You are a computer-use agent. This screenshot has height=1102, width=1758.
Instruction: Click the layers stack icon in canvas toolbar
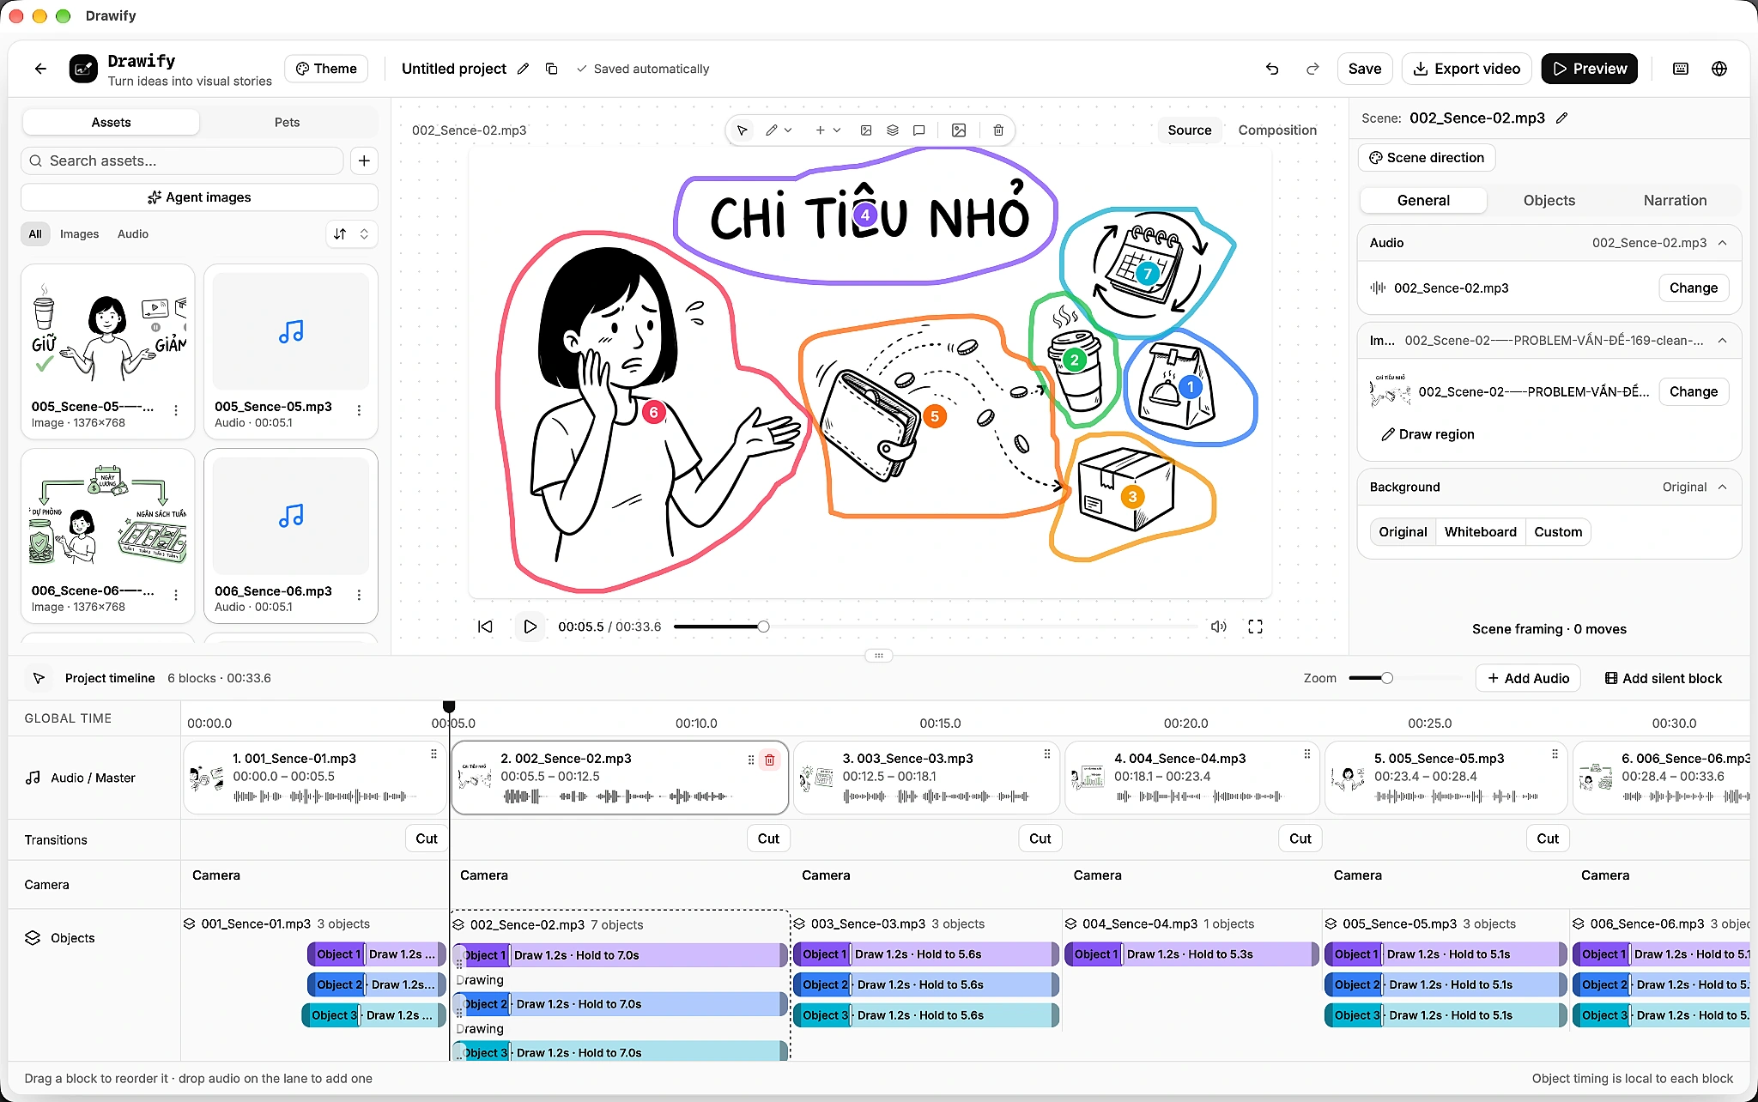tap(893, 130)
